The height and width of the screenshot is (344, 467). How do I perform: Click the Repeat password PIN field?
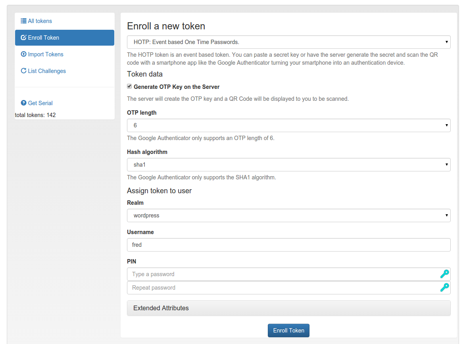[288, 288]
